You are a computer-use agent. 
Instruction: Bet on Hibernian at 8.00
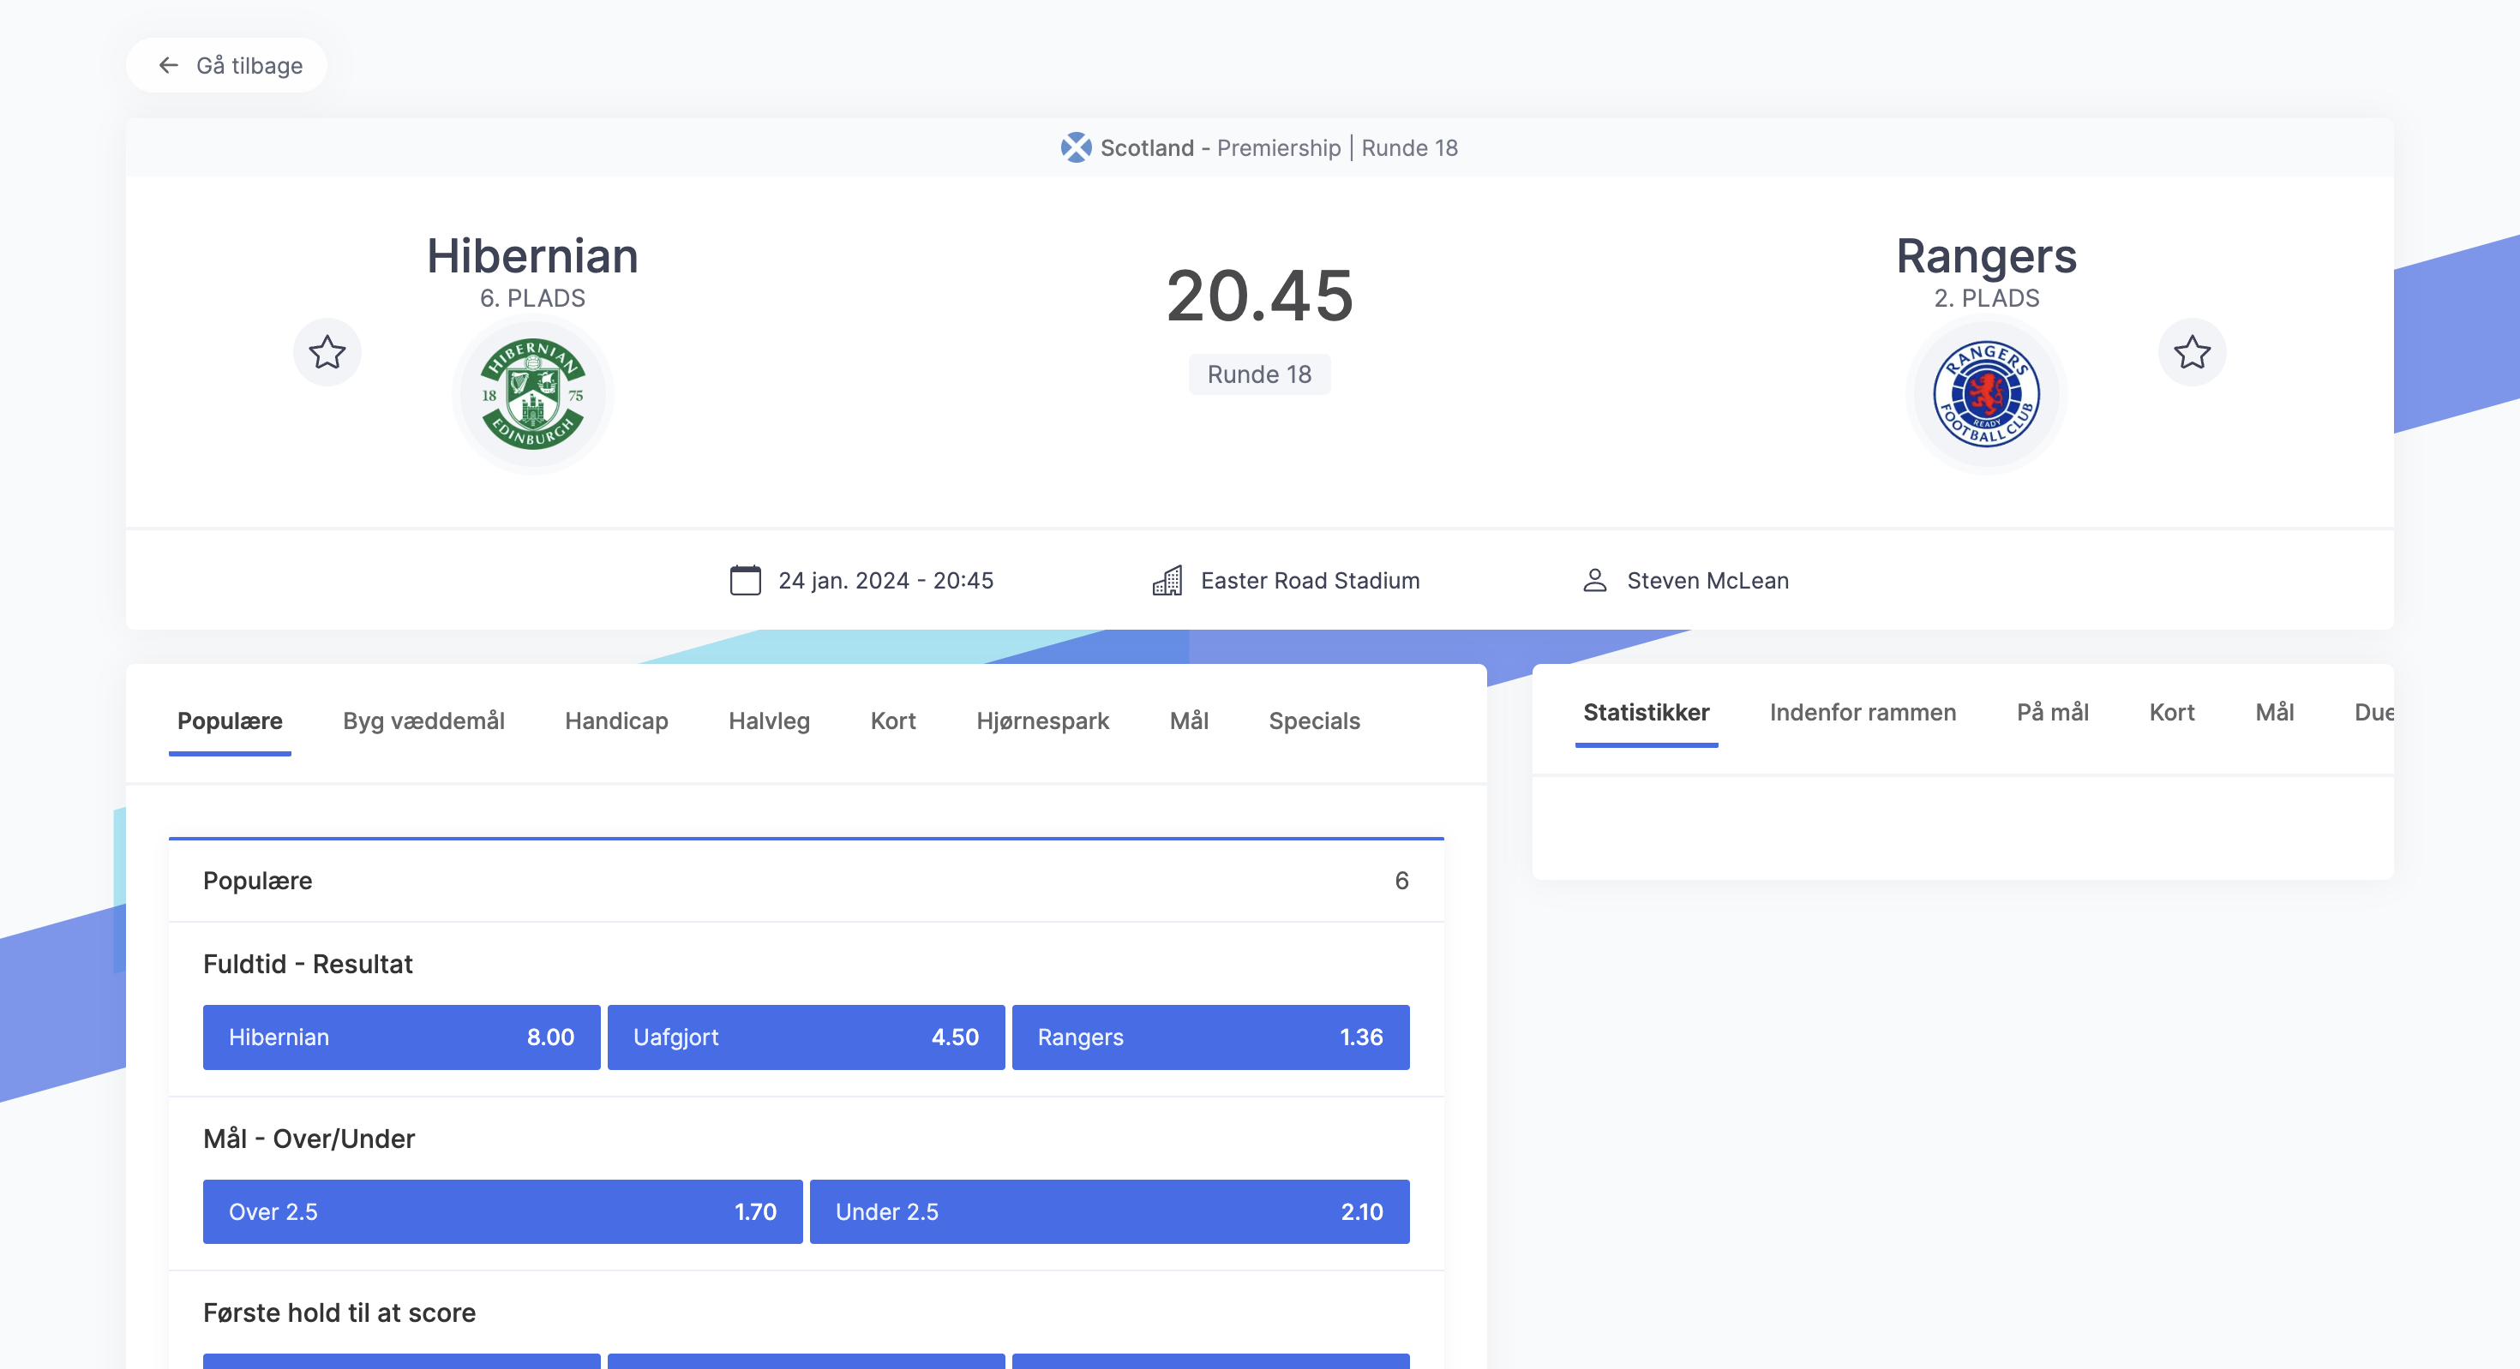pyautogui.click(x=401, y=1037)
